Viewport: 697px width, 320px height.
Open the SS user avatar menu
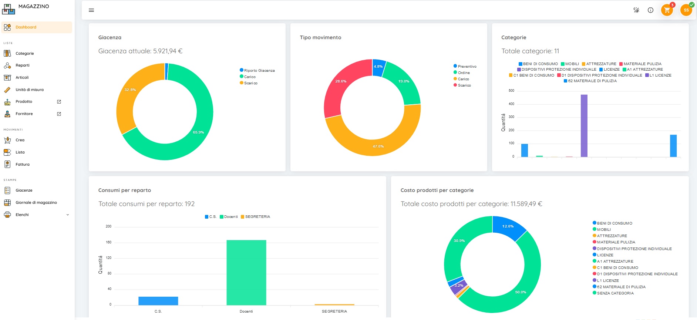pyautogui.click(x=686, y=10)
